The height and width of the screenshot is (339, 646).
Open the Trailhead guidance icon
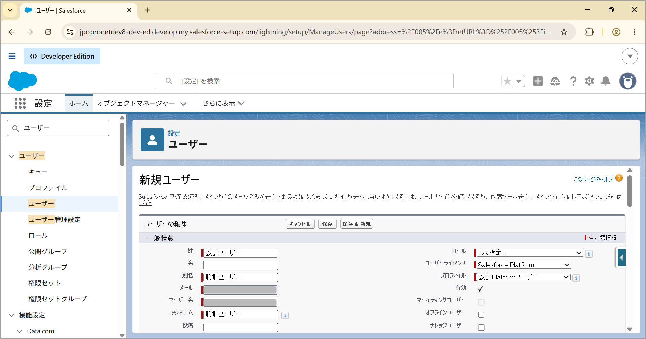tap(555, 81)
